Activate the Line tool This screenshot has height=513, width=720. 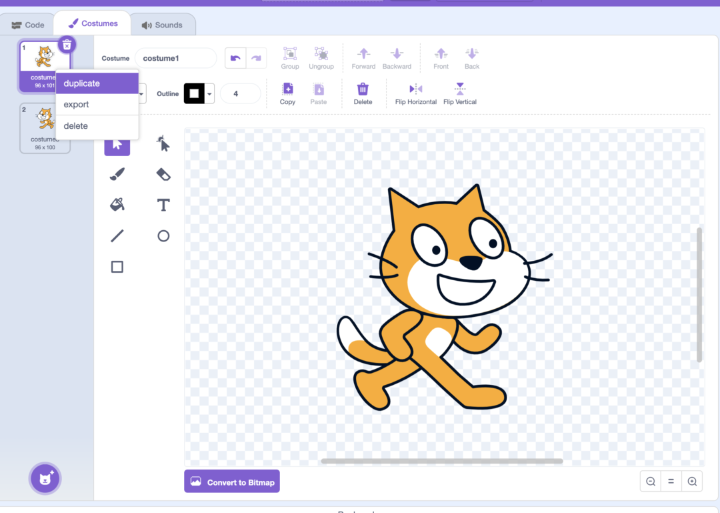point(117,235)
